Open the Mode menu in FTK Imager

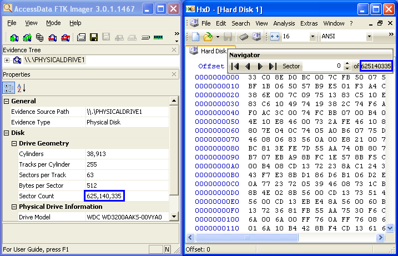[53, 23]
